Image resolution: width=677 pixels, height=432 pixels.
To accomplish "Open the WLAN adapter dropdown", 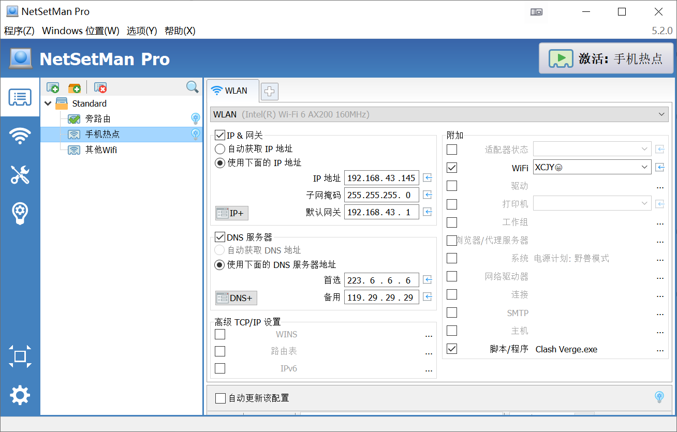I will coord(439,114).
